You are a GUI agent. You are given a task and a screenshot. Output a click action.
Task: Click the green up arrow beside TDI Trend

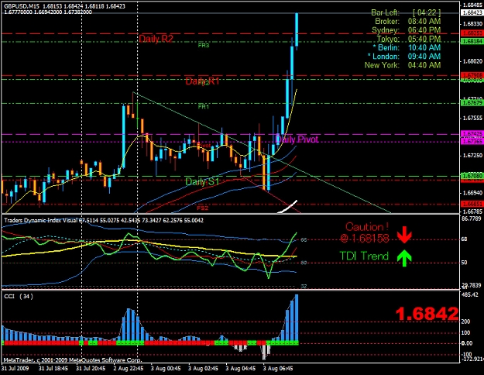[x=404, y=258]
